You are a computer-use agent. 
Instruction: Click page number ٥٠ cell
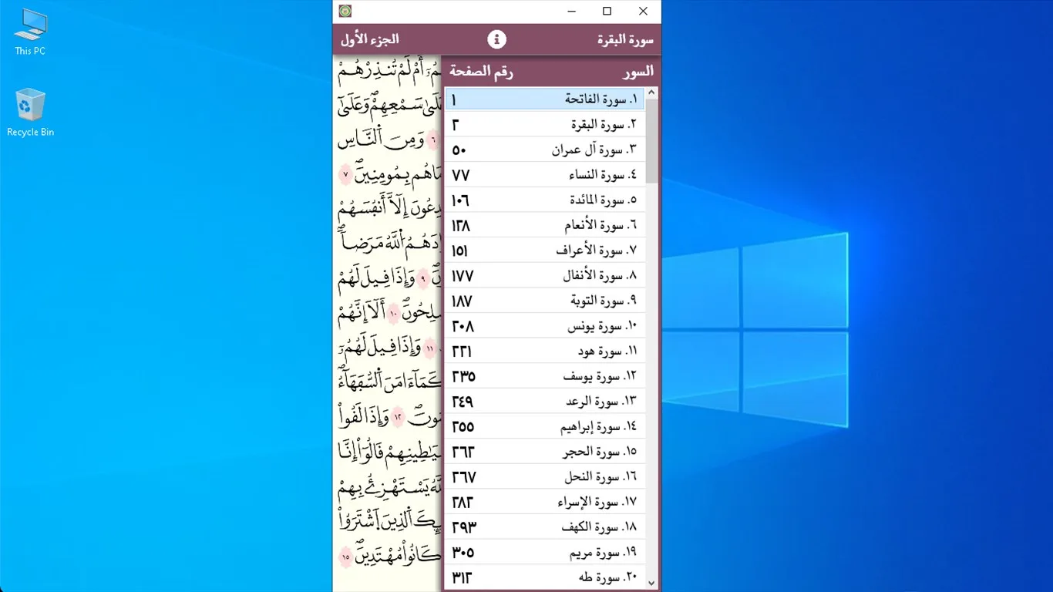click(x=459, y=150)
